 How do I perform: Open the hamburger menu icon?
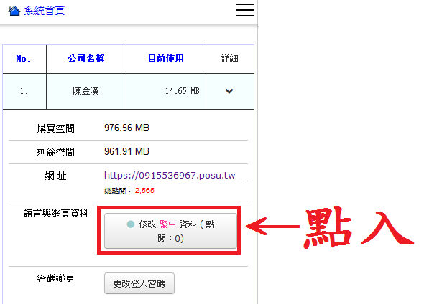[245, 10]
